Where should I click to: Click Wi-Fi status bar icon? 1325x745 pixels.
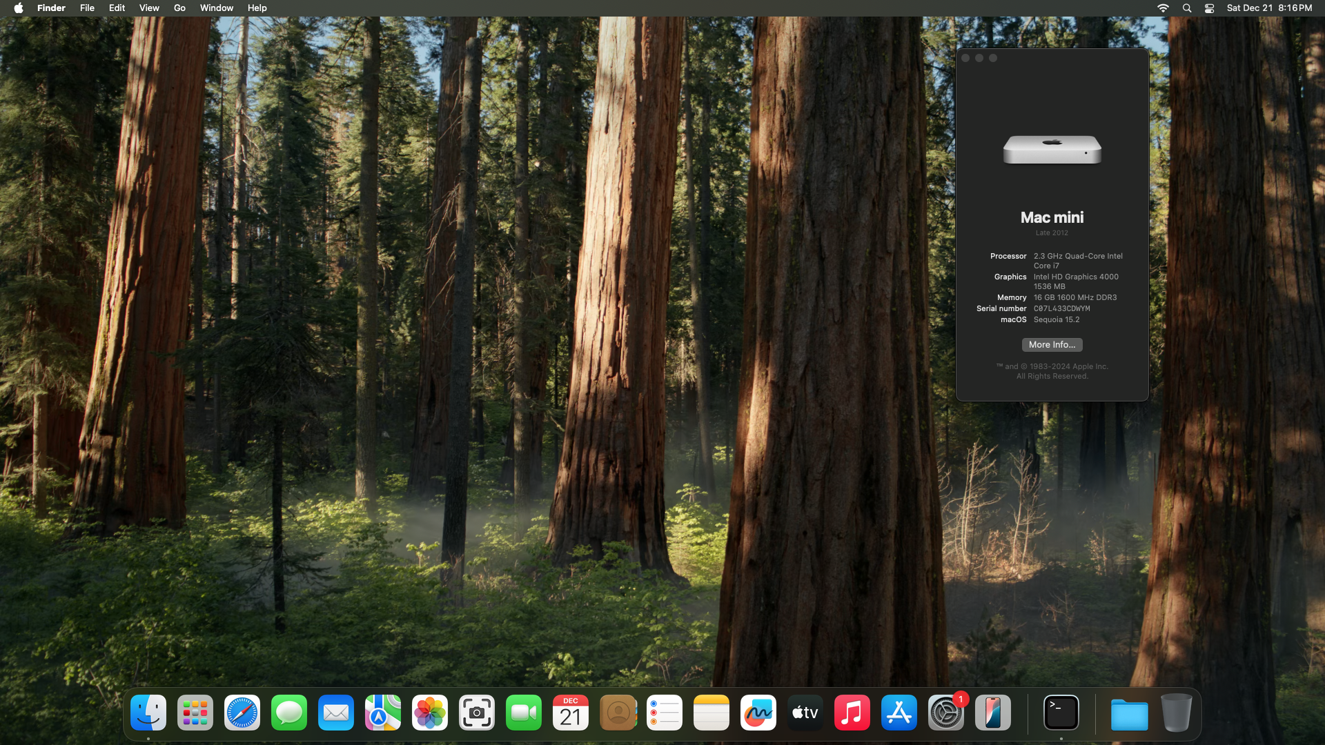(1163, 8)
